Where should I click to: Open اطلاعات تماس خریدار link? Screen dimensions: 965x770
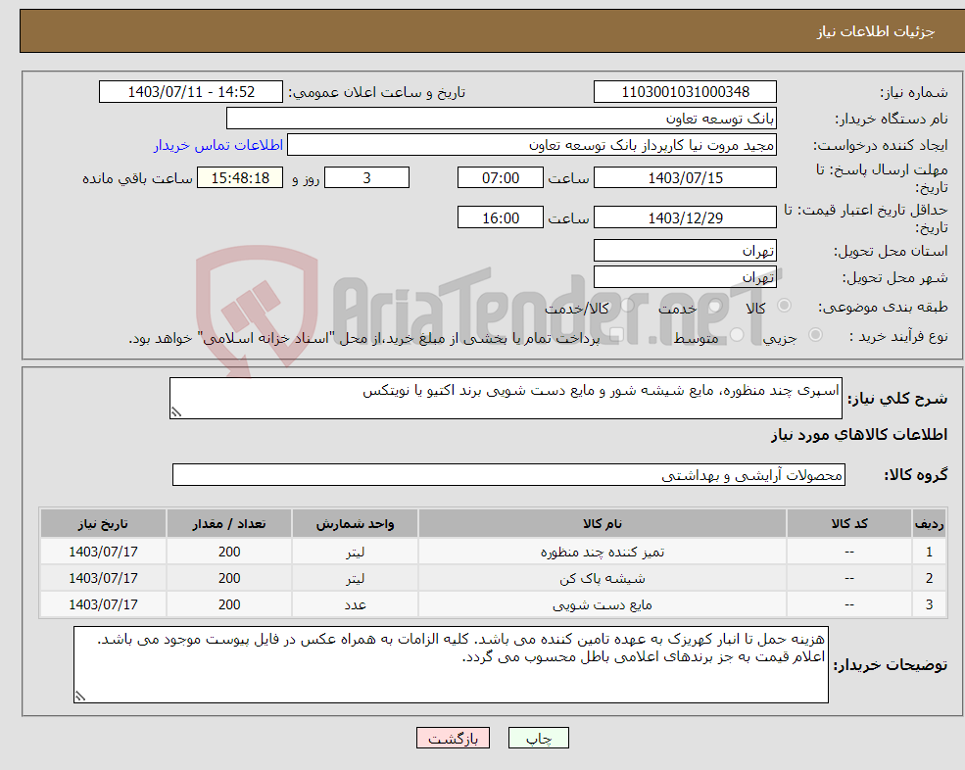[x=217, y=145]
